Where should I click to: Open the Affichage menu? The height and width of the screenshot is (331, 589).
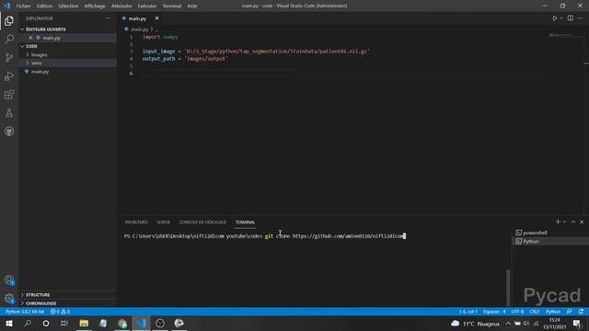pos(95,6)
